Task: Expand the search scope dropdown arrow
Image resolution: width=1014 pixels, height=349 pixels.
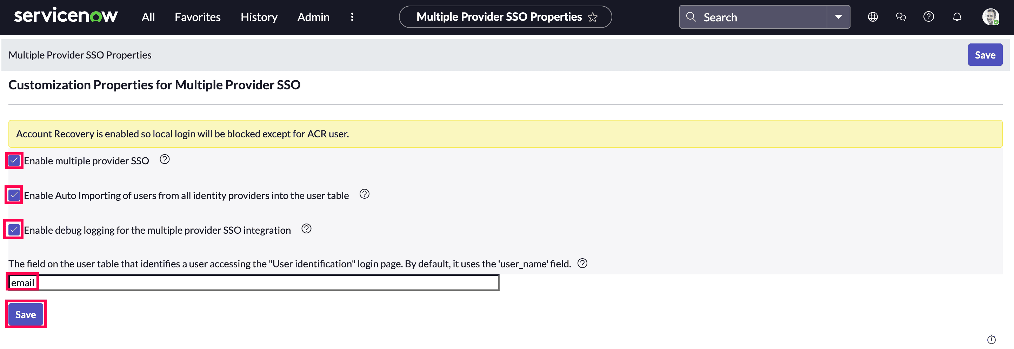Action: coord(838,17)
